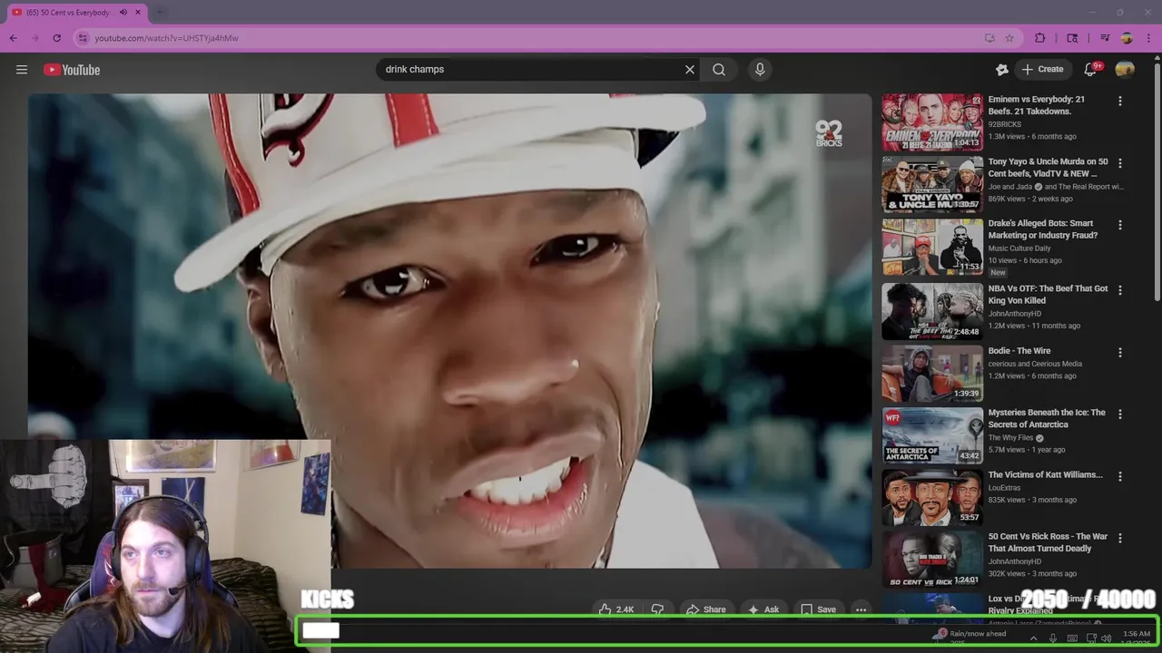Screen dimensions: 1162x653
Task: Open 'NBA Vs OTF' video thumbnail
Action: click(932, 311)
